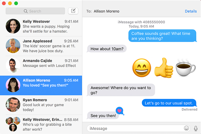Click the Search conversations field
201x134 pixels.
[35, 11]
